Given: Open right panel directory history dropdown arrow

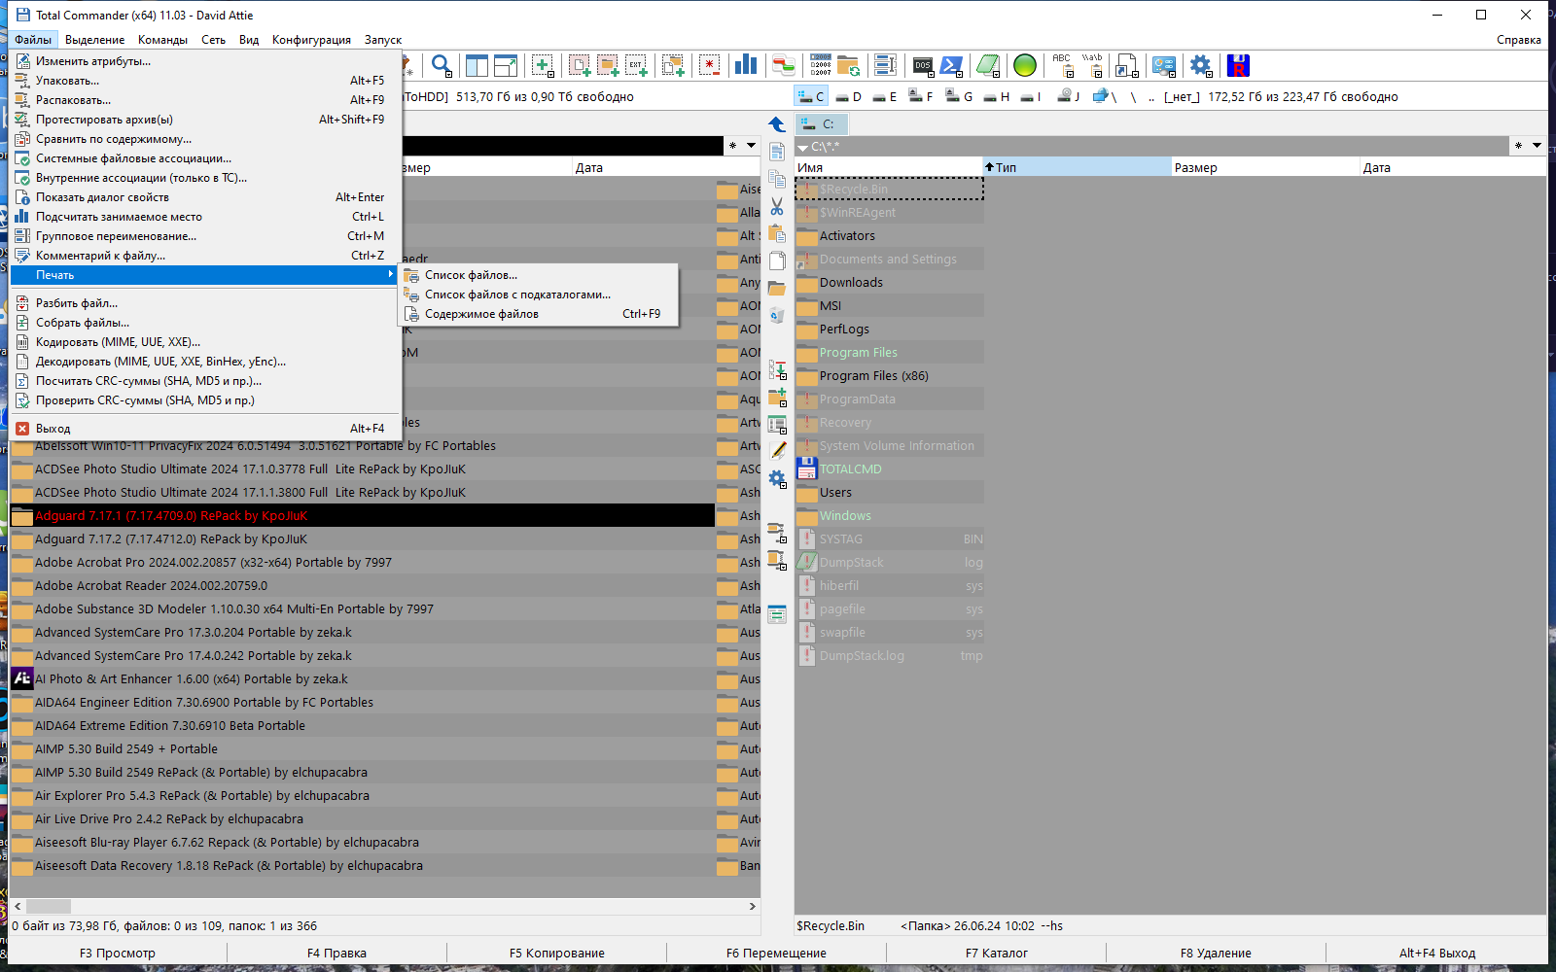Looking at the screenshot, I should (x=1537, y=146).
